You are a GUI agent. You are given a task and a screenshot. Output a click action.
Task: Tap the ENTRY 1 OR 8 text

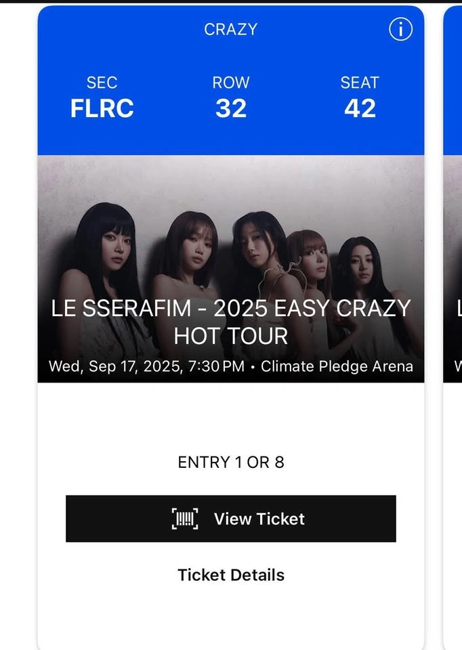[x=231, y=462]
